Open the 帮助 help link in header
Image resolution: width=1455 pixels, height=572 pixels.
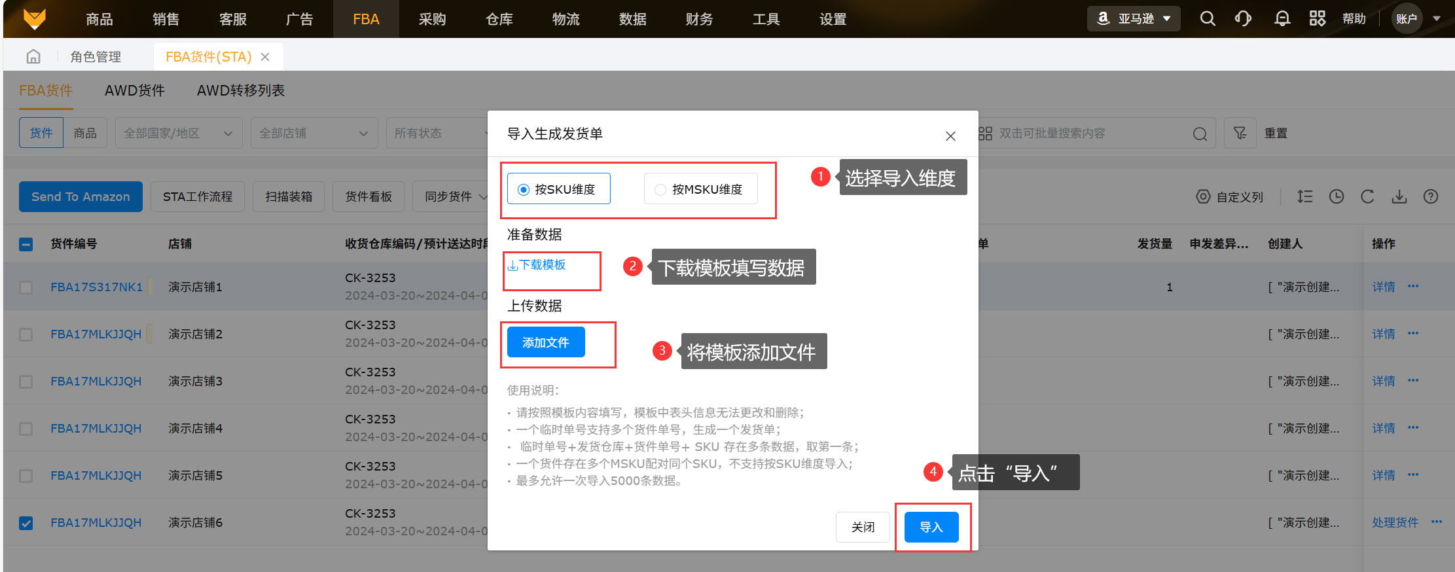click(x=1354, y=19)
